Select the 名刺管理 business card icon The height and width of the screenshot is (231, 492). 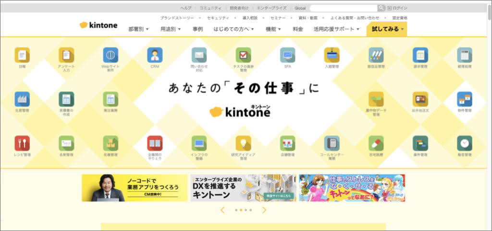point(66,143)
